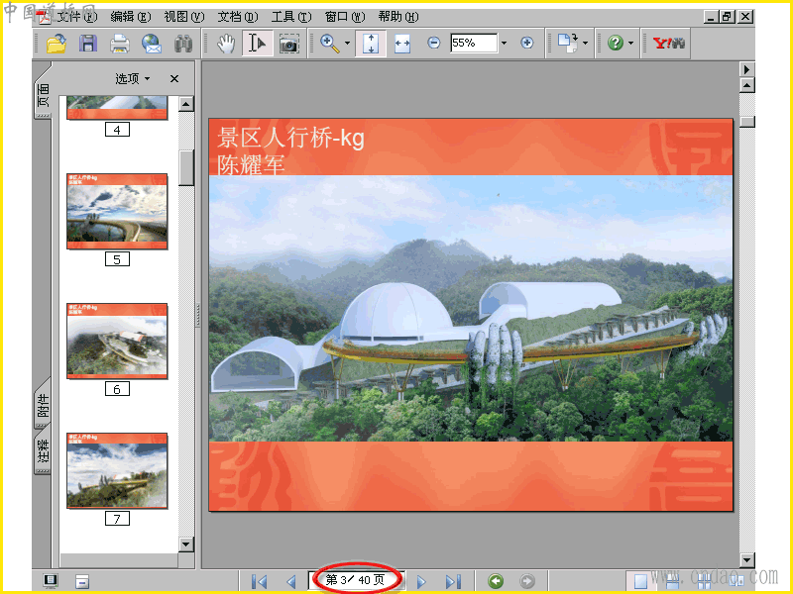Select the text Select tool
Screen dimensions: 793x594
click(x=258, y=44)
